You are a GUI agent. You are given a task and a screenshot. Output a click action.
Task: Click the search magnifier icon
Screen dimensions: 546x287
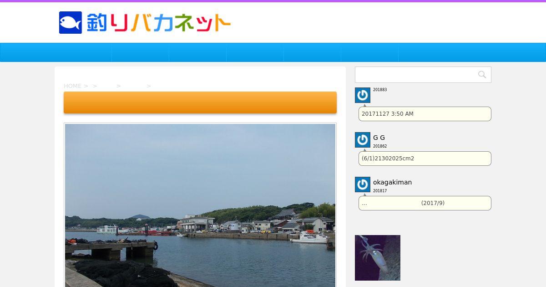point(482,75)
